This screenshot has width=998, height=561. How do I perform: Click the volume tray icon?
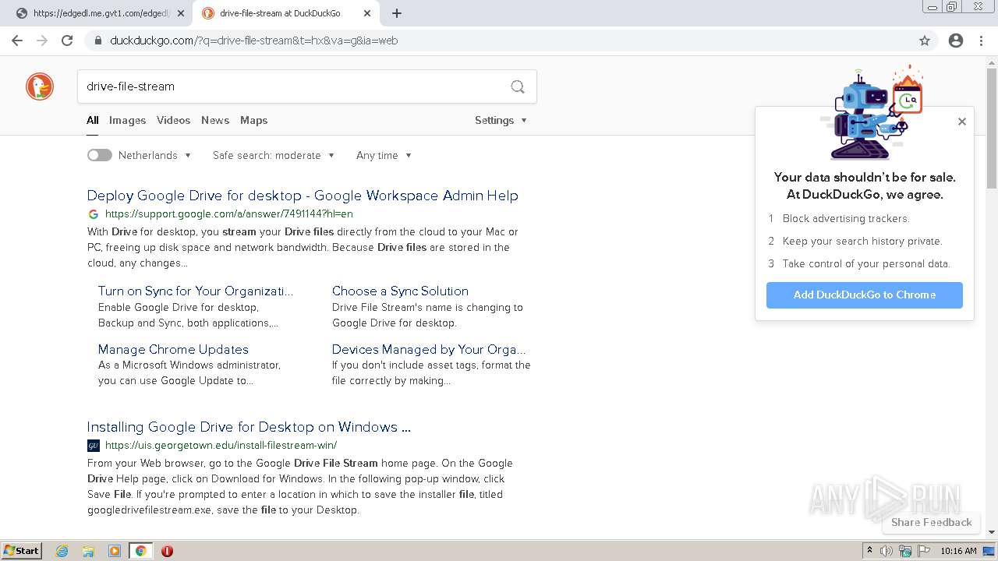click(887, 551)
